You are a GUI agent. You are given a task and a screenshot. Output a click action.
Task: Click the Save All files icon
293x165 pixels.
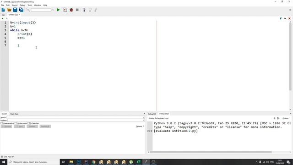(x=21, y=10)
